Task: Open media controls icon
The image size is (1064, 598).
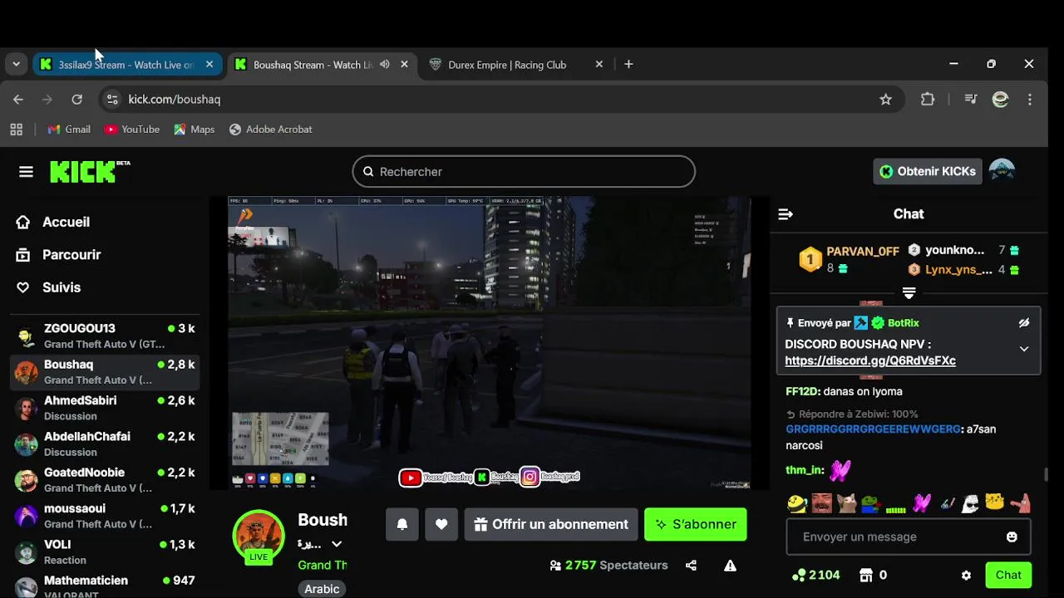Action: [x=971, y=99]
